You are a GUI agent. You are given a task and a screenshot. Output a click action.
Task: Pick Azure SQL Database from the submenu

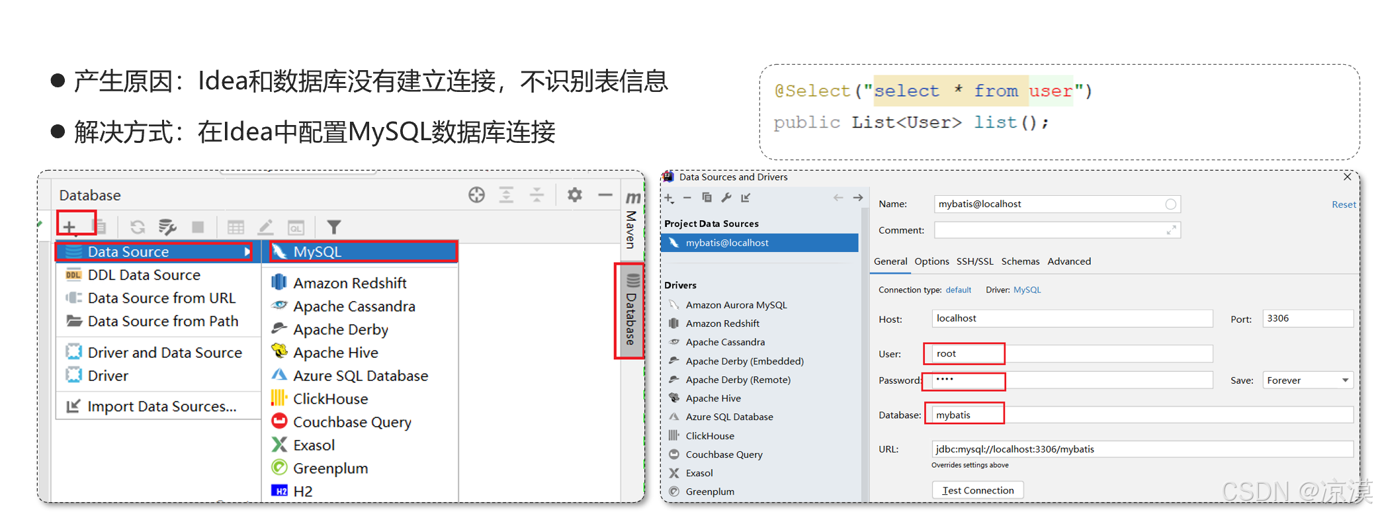361,376
